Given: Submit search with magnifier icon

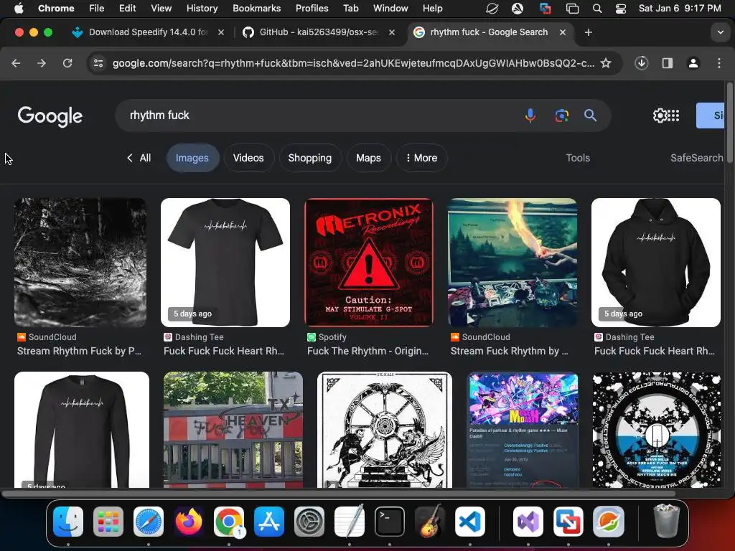Looking at the screenshot, I should 590,116.
